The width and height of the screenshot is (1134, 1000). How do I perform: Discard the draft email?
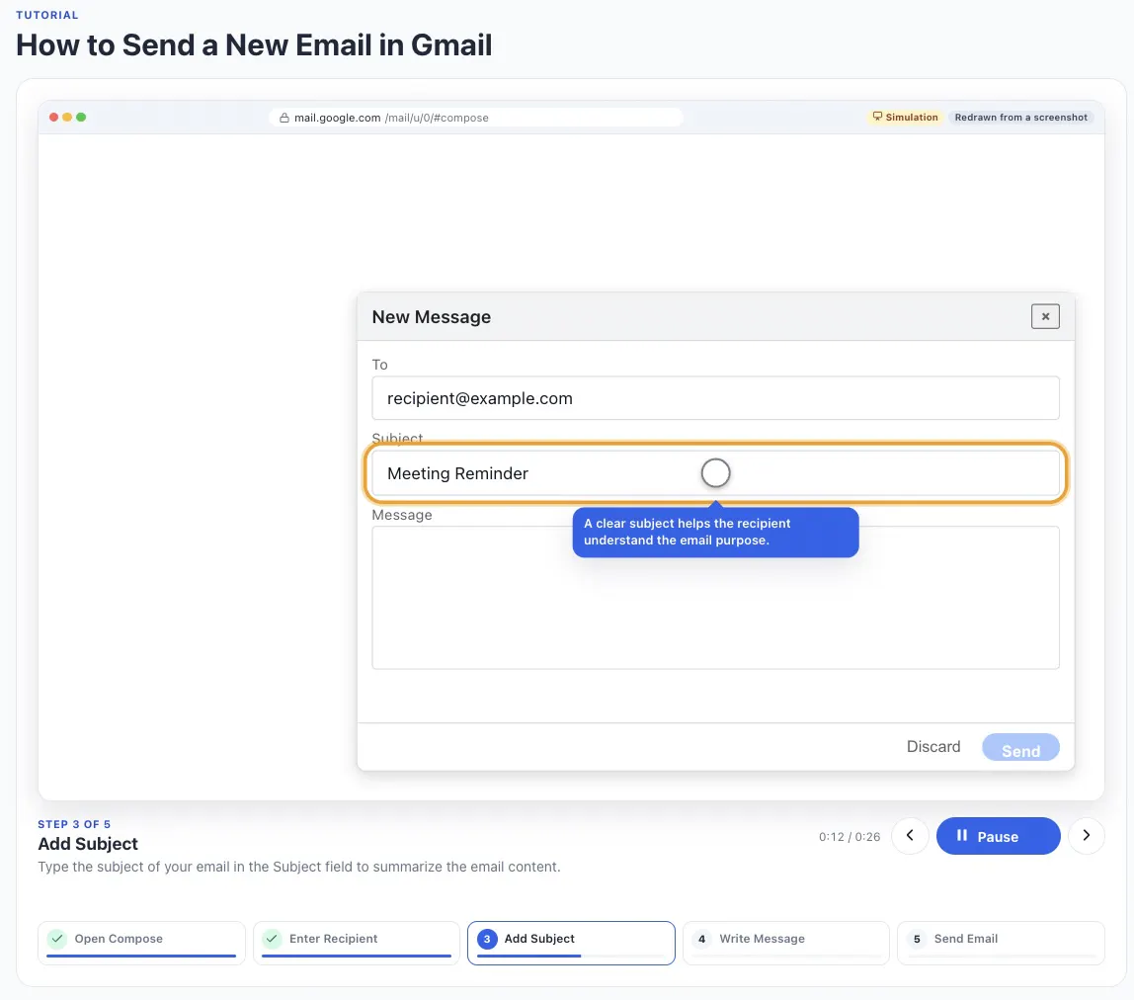(x=932, y=747)
